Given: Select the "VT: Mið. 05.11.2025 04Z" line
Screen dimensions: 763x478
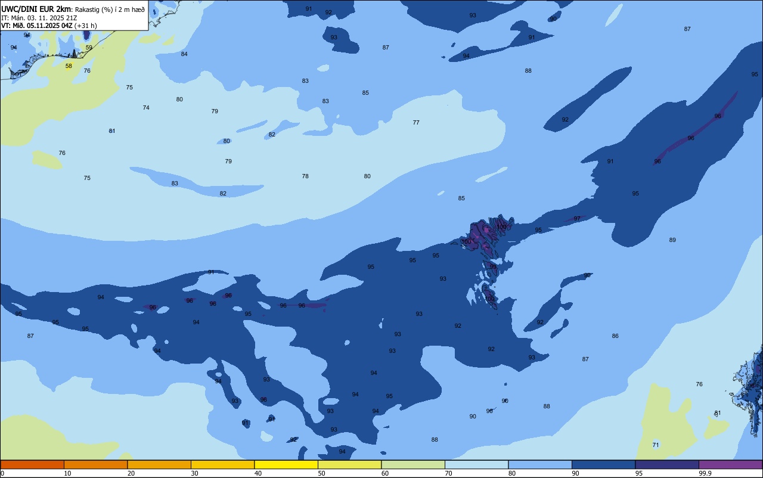Looking at the screenshot, I should [x=36, y=26].
